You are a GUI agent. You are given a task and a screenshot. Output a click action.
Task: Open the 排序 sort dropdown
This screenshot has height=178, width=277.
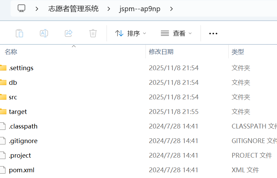coord(130,33)
